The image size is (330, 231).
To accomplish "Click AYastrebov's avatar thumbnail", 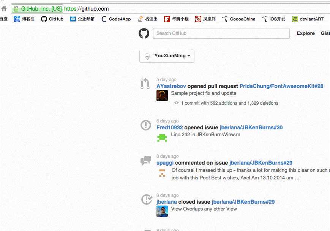I will tap(162, 96).
